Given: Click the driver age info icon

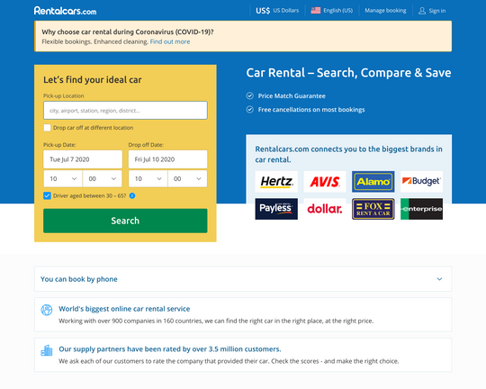Looking at the screenshot, I should [x=132, y=195].
